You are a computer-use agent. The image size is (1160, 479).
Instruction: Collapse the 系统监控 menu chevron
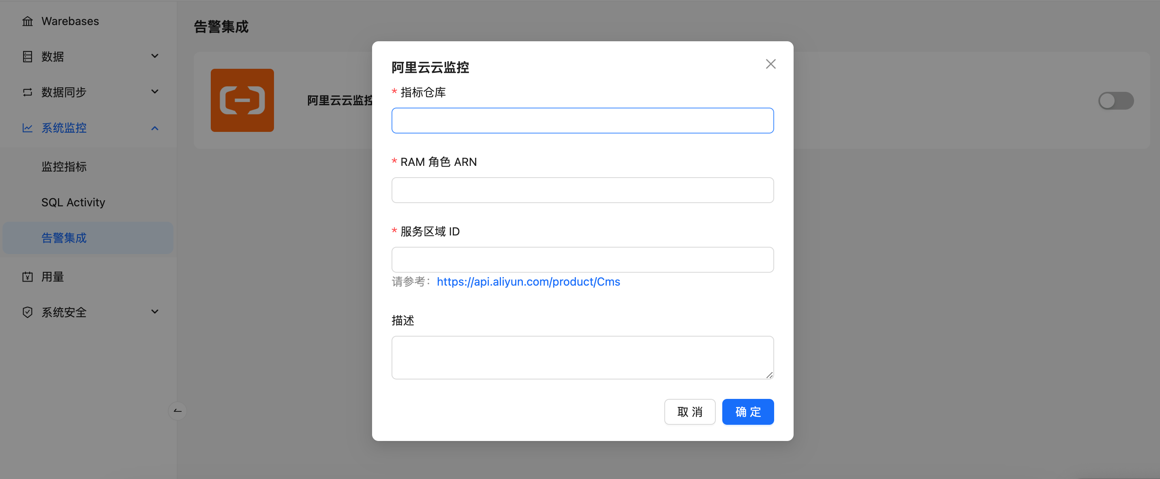pyautogui.click(x=154, y=128)
